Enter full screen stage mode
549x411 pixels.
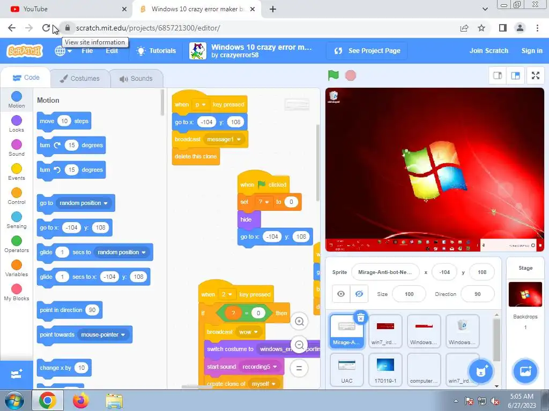536,75
